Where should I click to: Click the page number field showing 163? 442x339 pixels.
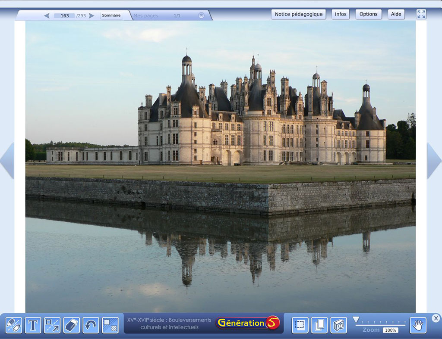(x=65, y=16)
